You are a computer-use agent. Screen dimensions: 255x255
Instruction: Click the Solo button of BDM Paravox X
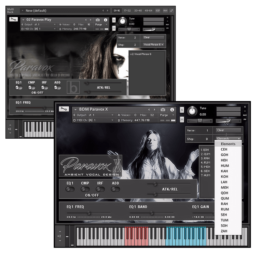pos(182,110)
